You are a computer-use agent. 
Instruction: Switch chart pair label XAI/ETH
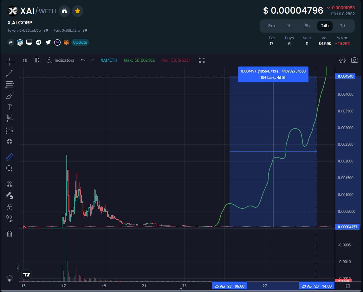point(109,60)
